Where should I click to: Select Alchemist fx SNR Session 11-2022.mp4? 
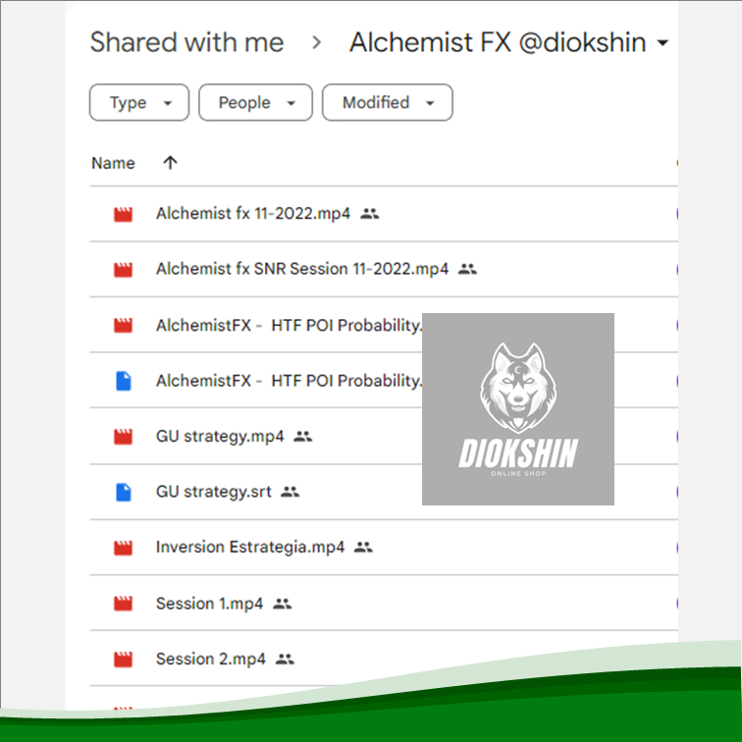click(302, 269)
